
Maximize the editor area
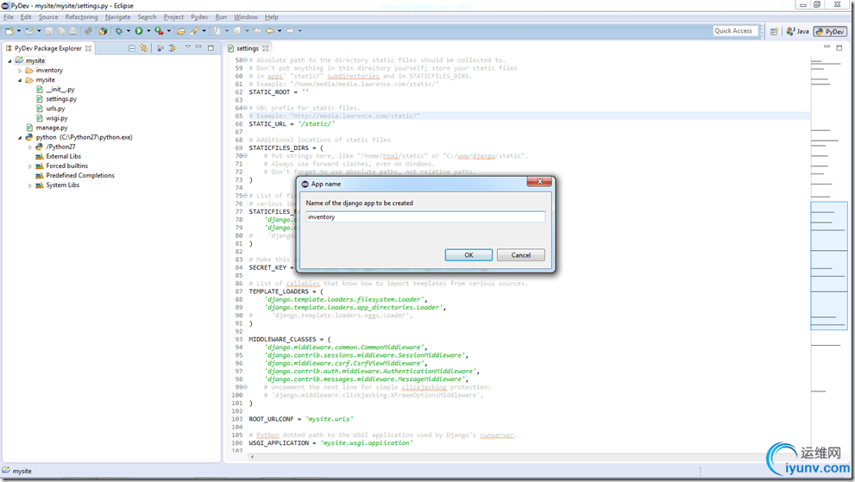[839, 47]
